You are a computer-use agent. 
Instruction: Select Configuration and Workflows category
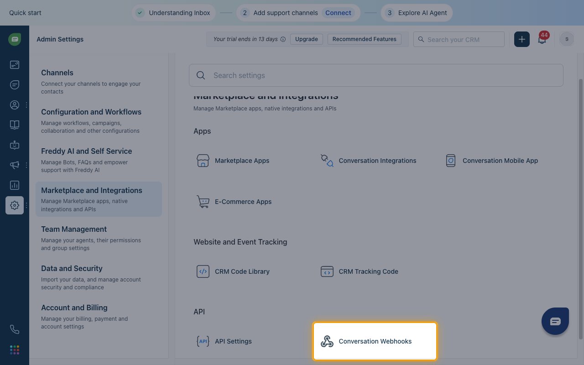[x=99, y=120]
